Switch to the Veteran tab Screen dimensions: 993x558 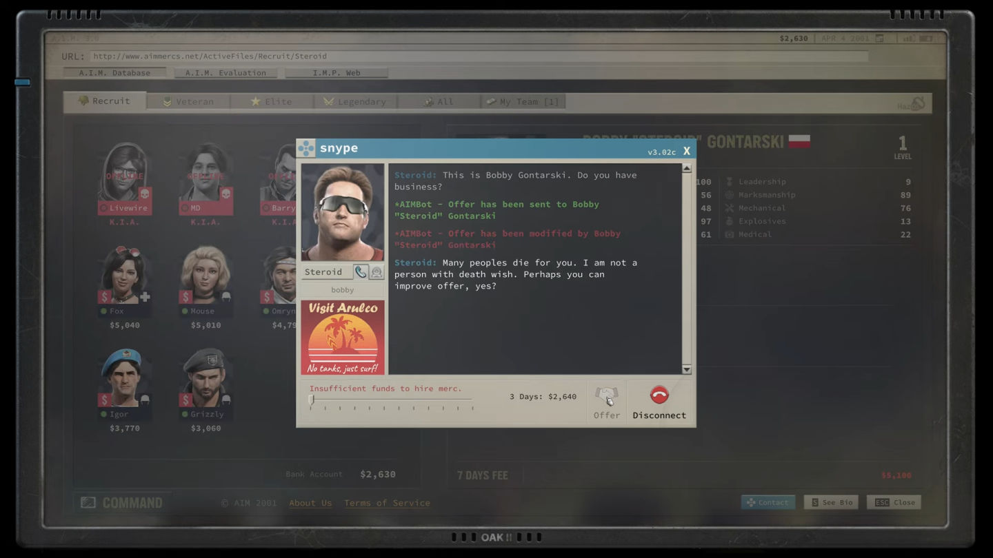(188, 102)
